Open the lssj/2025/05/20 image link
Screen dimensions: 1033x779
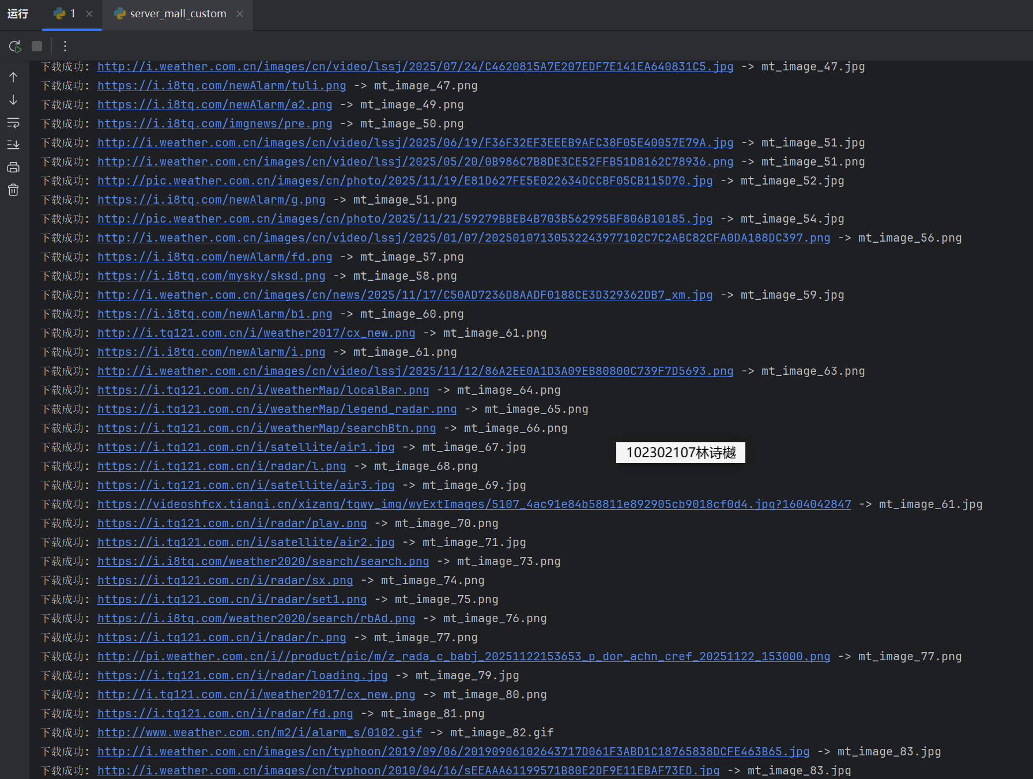(416, 161)
